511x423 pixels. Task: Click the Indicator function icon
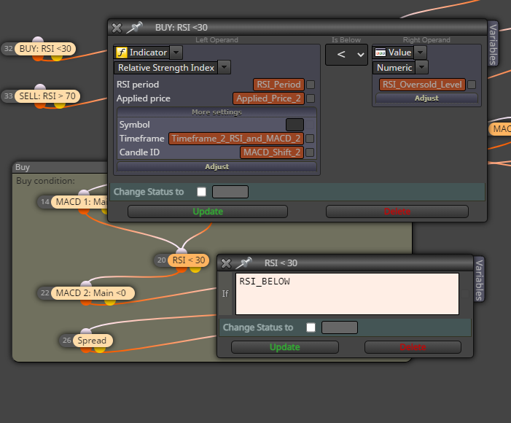(x=122, y=53)
